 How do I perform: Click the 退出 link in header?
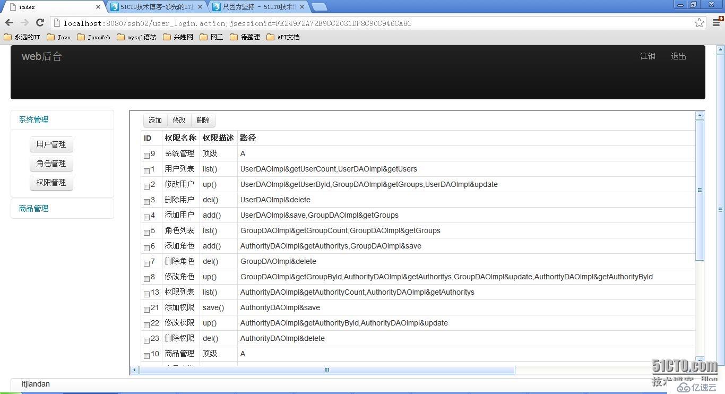point(678,56)
